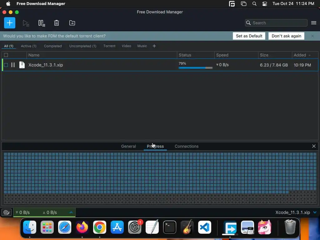
Task: Switch to the All (1) tab
Action: (x=8, y=46)
